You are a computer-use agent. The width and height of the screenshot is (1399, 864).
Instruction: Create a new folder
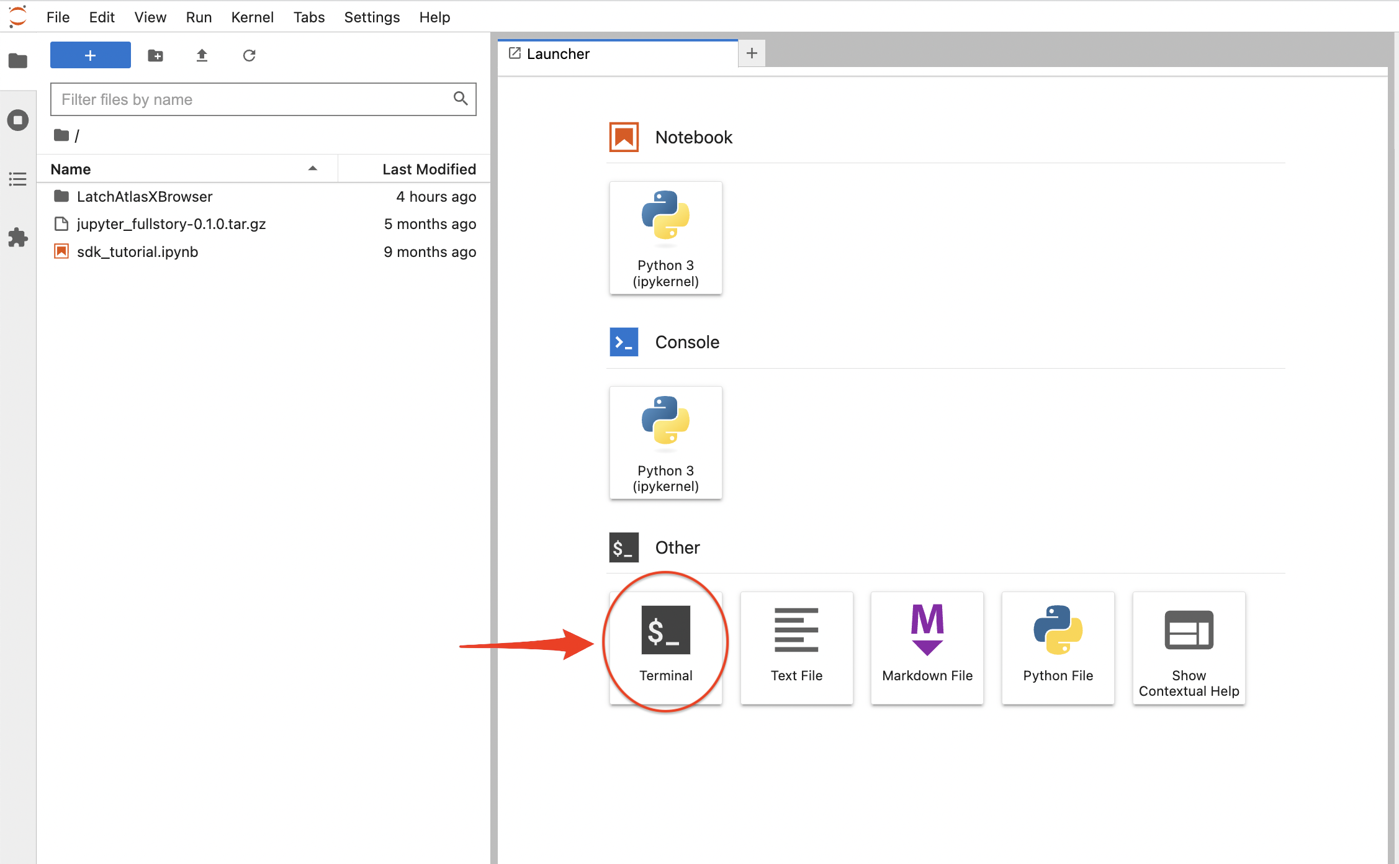coord(156,56)
